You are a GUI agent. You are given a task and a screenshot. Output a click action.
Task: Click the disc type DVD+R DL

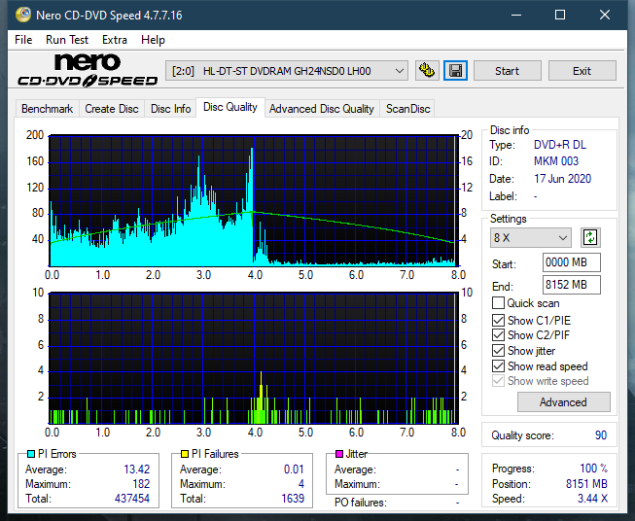tap(560, 145)
